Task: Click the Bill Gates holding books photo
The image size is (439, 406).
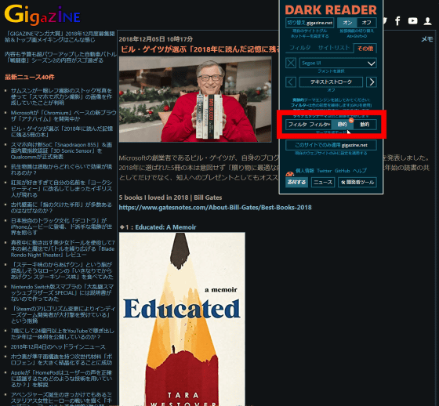Action: coord(195,100)
